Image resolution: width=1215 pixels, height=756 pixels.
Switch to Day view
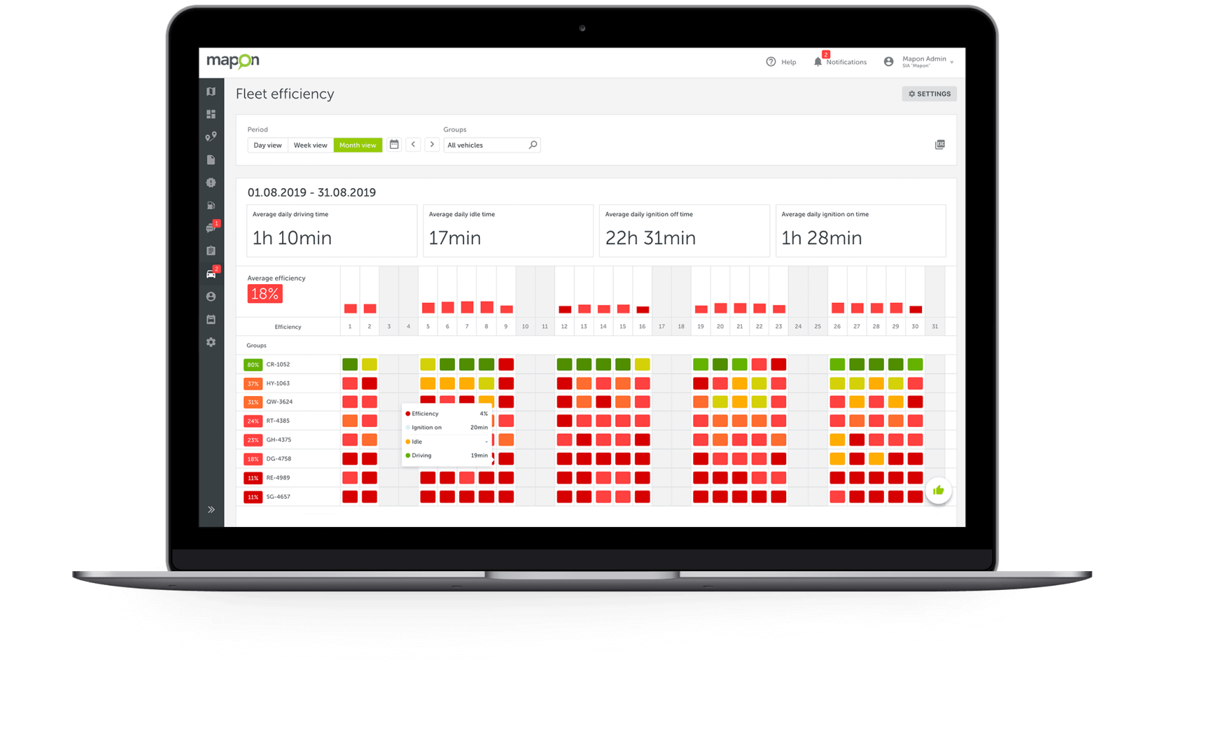click(x=268, y=145)
